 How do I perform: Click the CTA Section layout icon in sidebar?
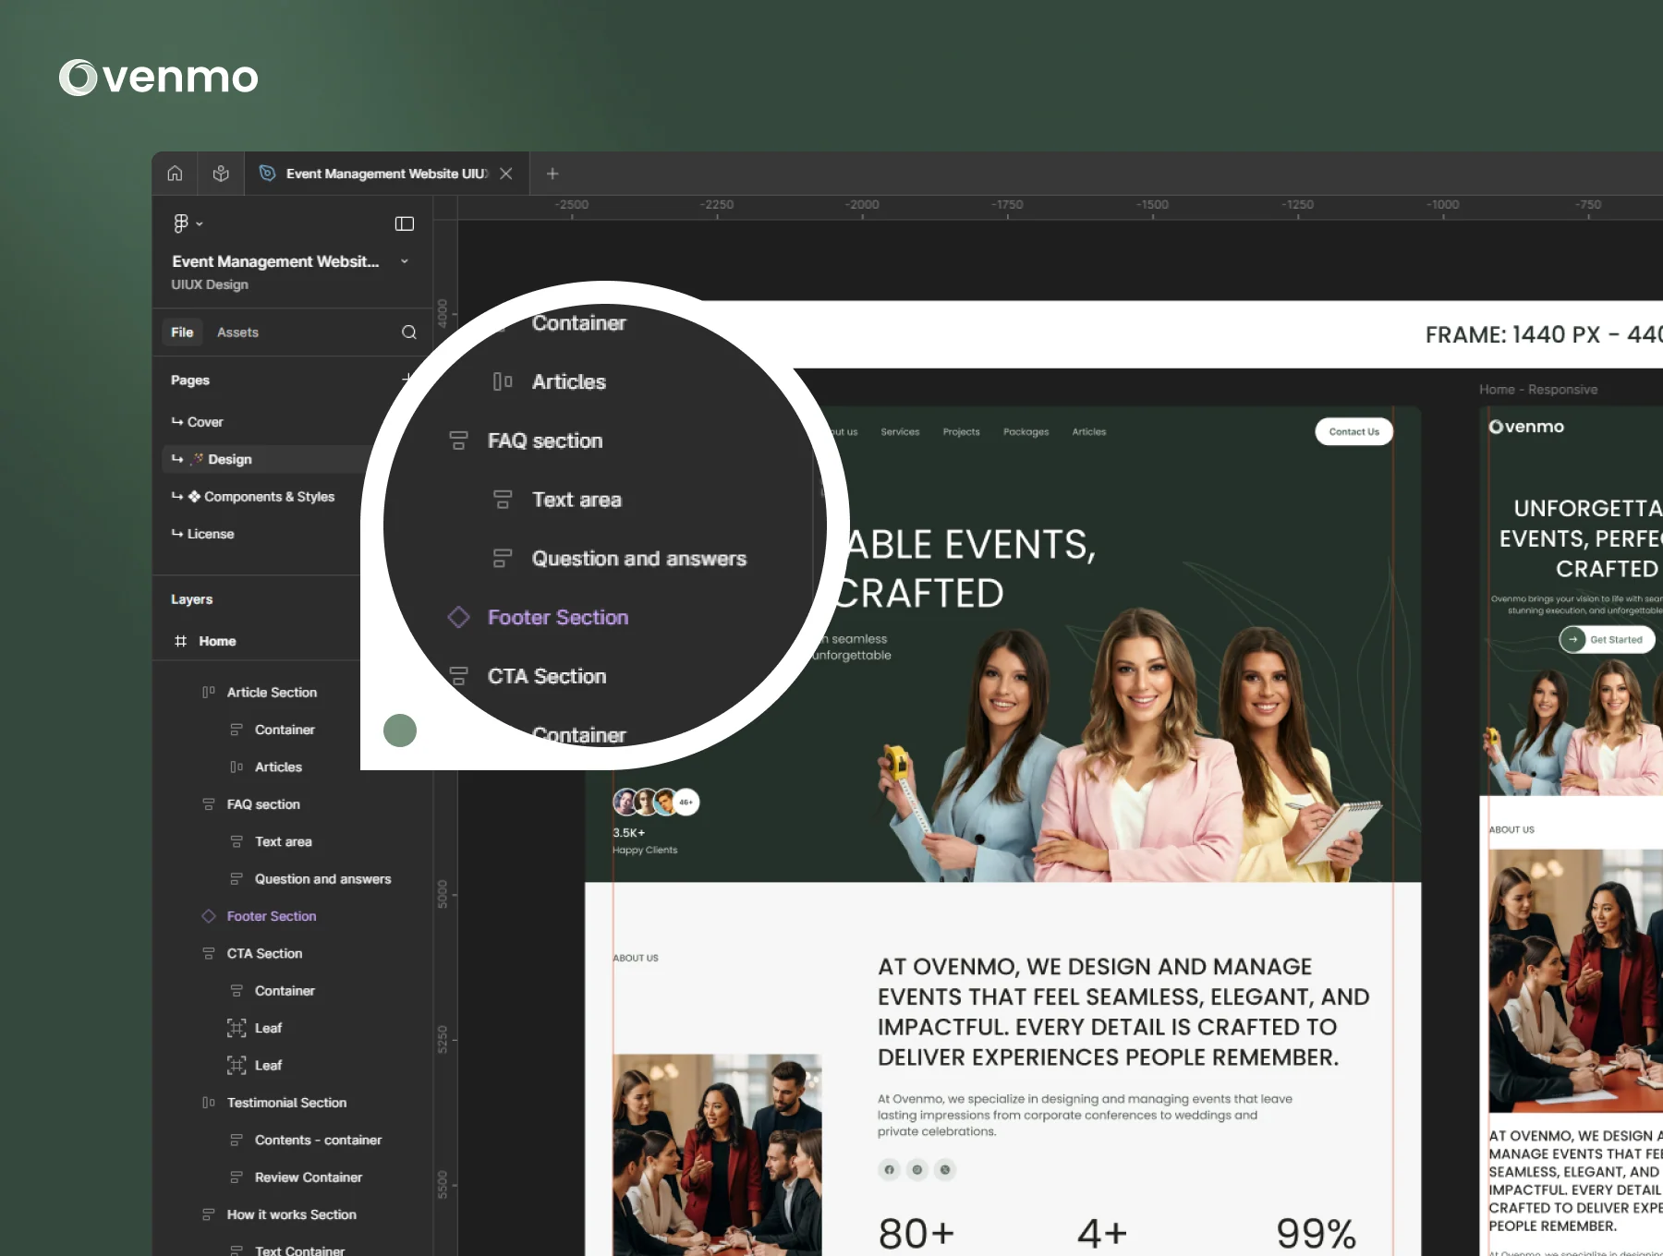209,954
